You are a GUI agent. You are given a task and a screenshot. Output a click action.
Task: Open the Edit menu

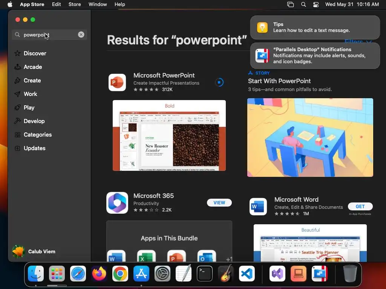pos(57,5)
